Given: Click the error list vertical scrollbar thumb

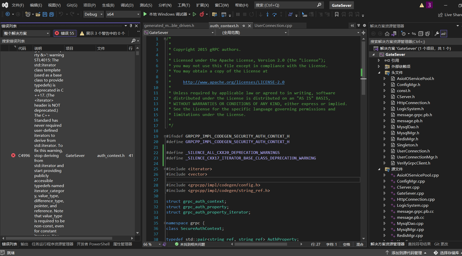Looking at the screenshot, I should pos(137,53).
